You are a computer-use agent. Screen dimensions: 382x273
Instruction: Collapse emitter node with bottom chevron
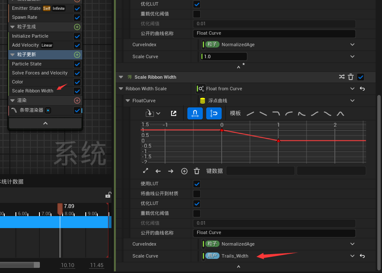pos(45,124)
